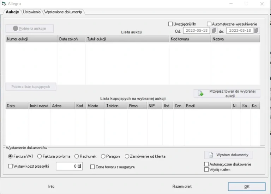Enable the Uwzględnij filtr checkbox

tap(170, 24)
